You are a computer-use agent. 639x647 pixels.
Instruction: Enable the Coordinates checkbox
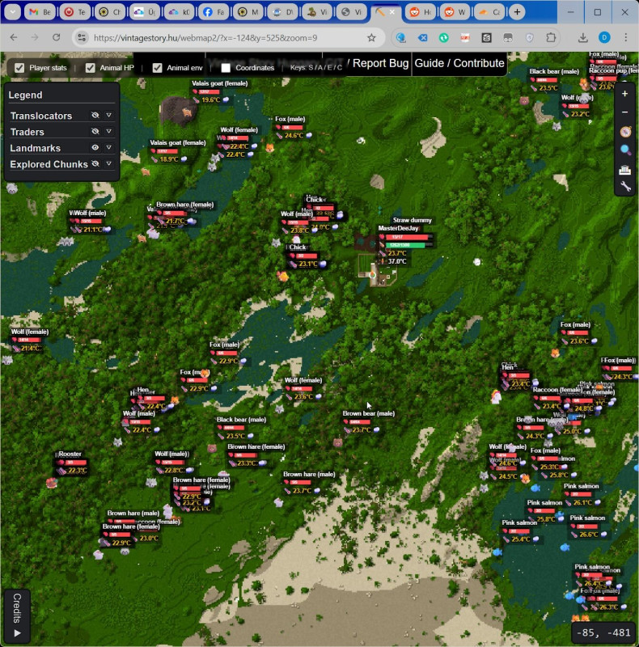pyautogui.click(x=226, y=68)
